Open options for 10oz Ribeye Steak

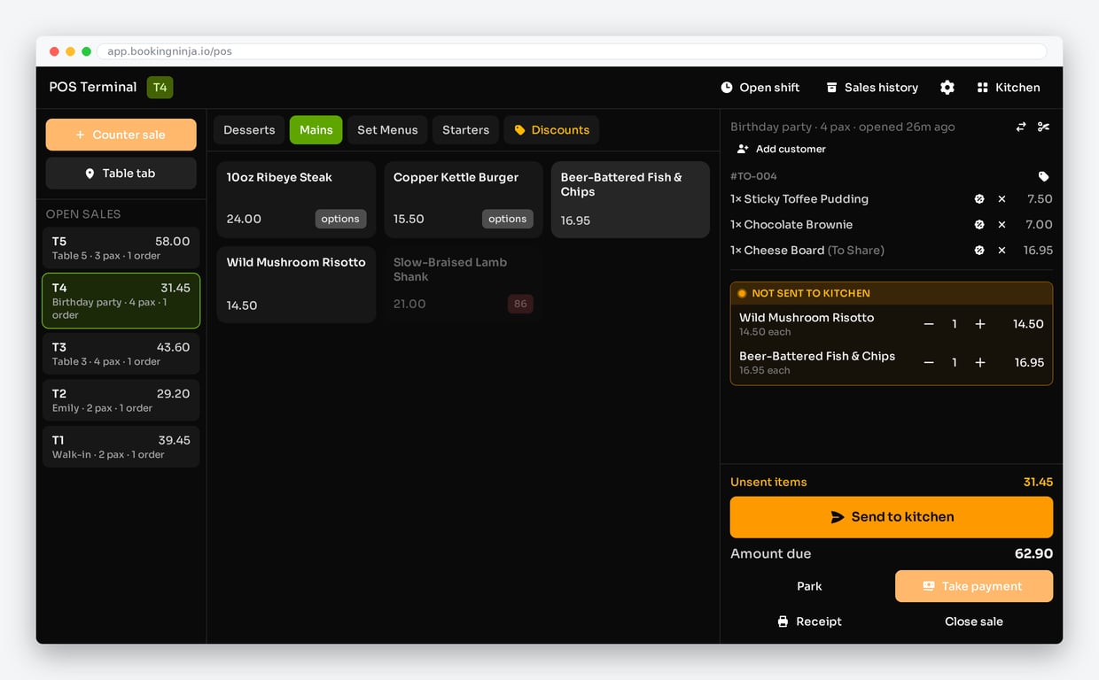(x=340, y=219)
